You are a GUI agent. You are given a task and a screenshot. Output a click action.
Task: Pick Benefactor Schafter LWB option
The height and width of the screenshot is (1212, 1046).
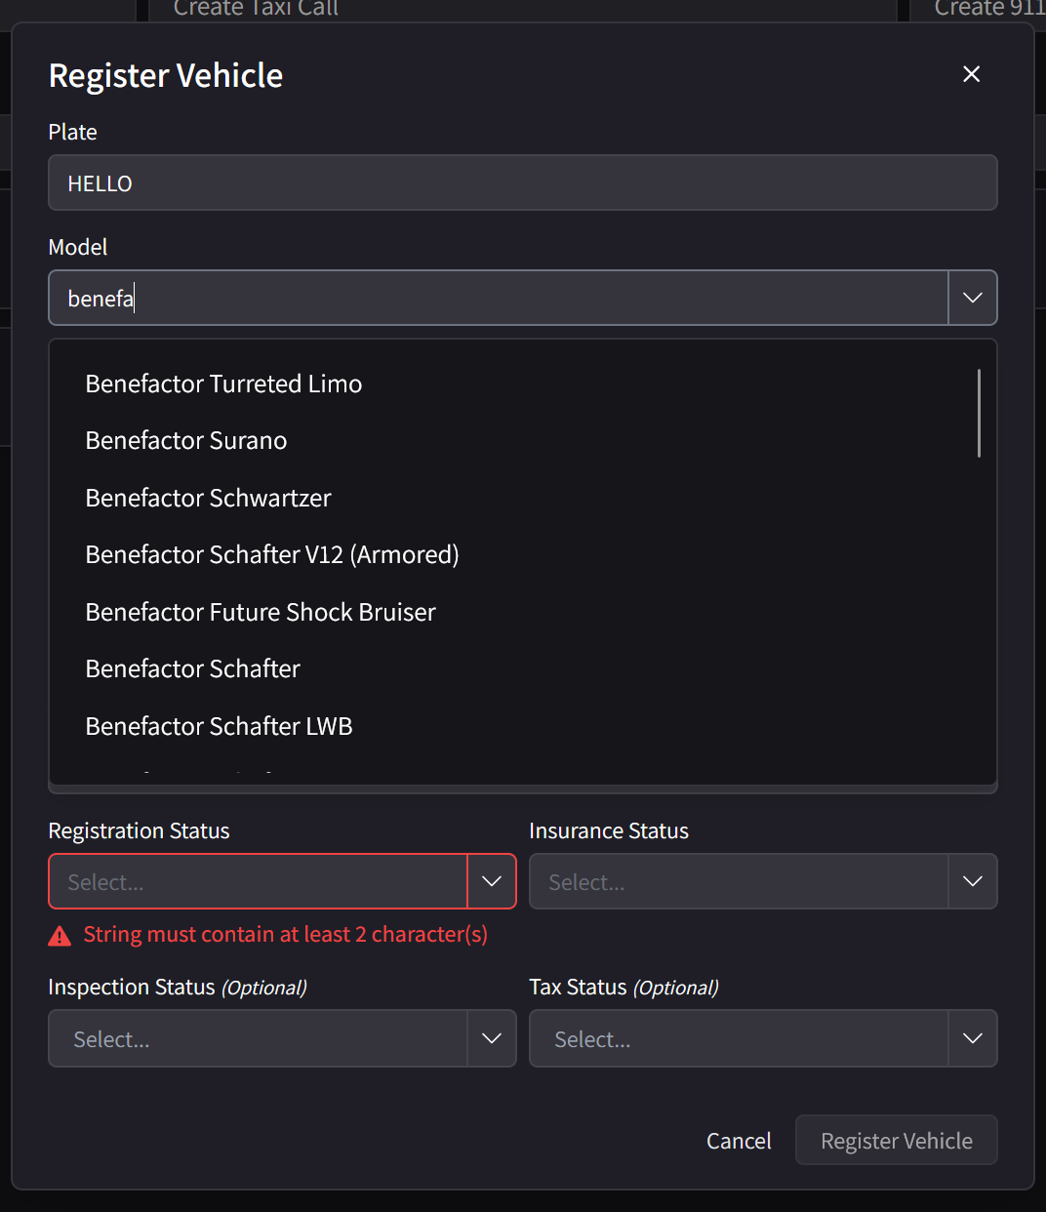tap(220, 727)
